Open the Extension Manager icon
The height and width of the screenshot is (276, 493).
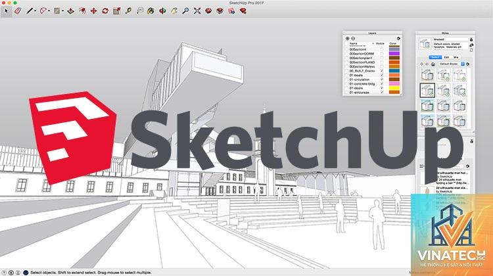[243, 11]
